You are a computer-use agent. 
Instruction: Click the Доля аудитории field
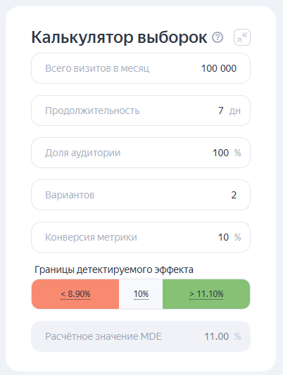click(141, 153)
